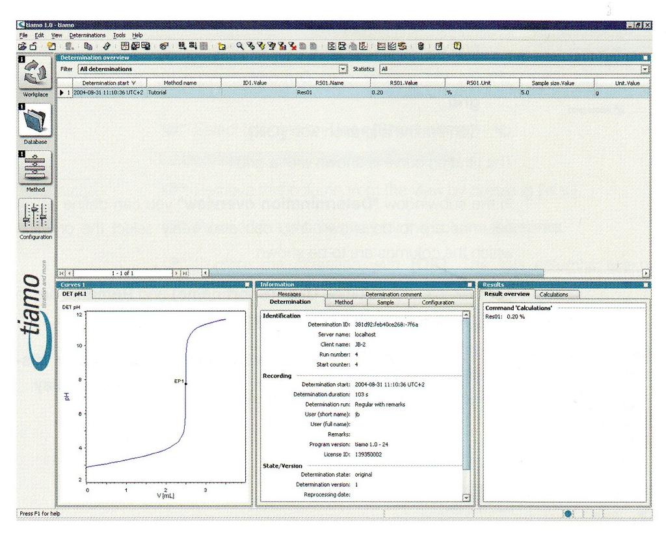This screenshot has height=534, width=666.
Task: Select the DET pH.1 curve tab
Action: coord(74,294)
